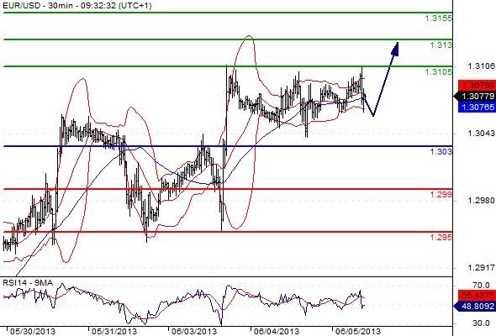Select the 1.313 resistance level label

(441, 45)
